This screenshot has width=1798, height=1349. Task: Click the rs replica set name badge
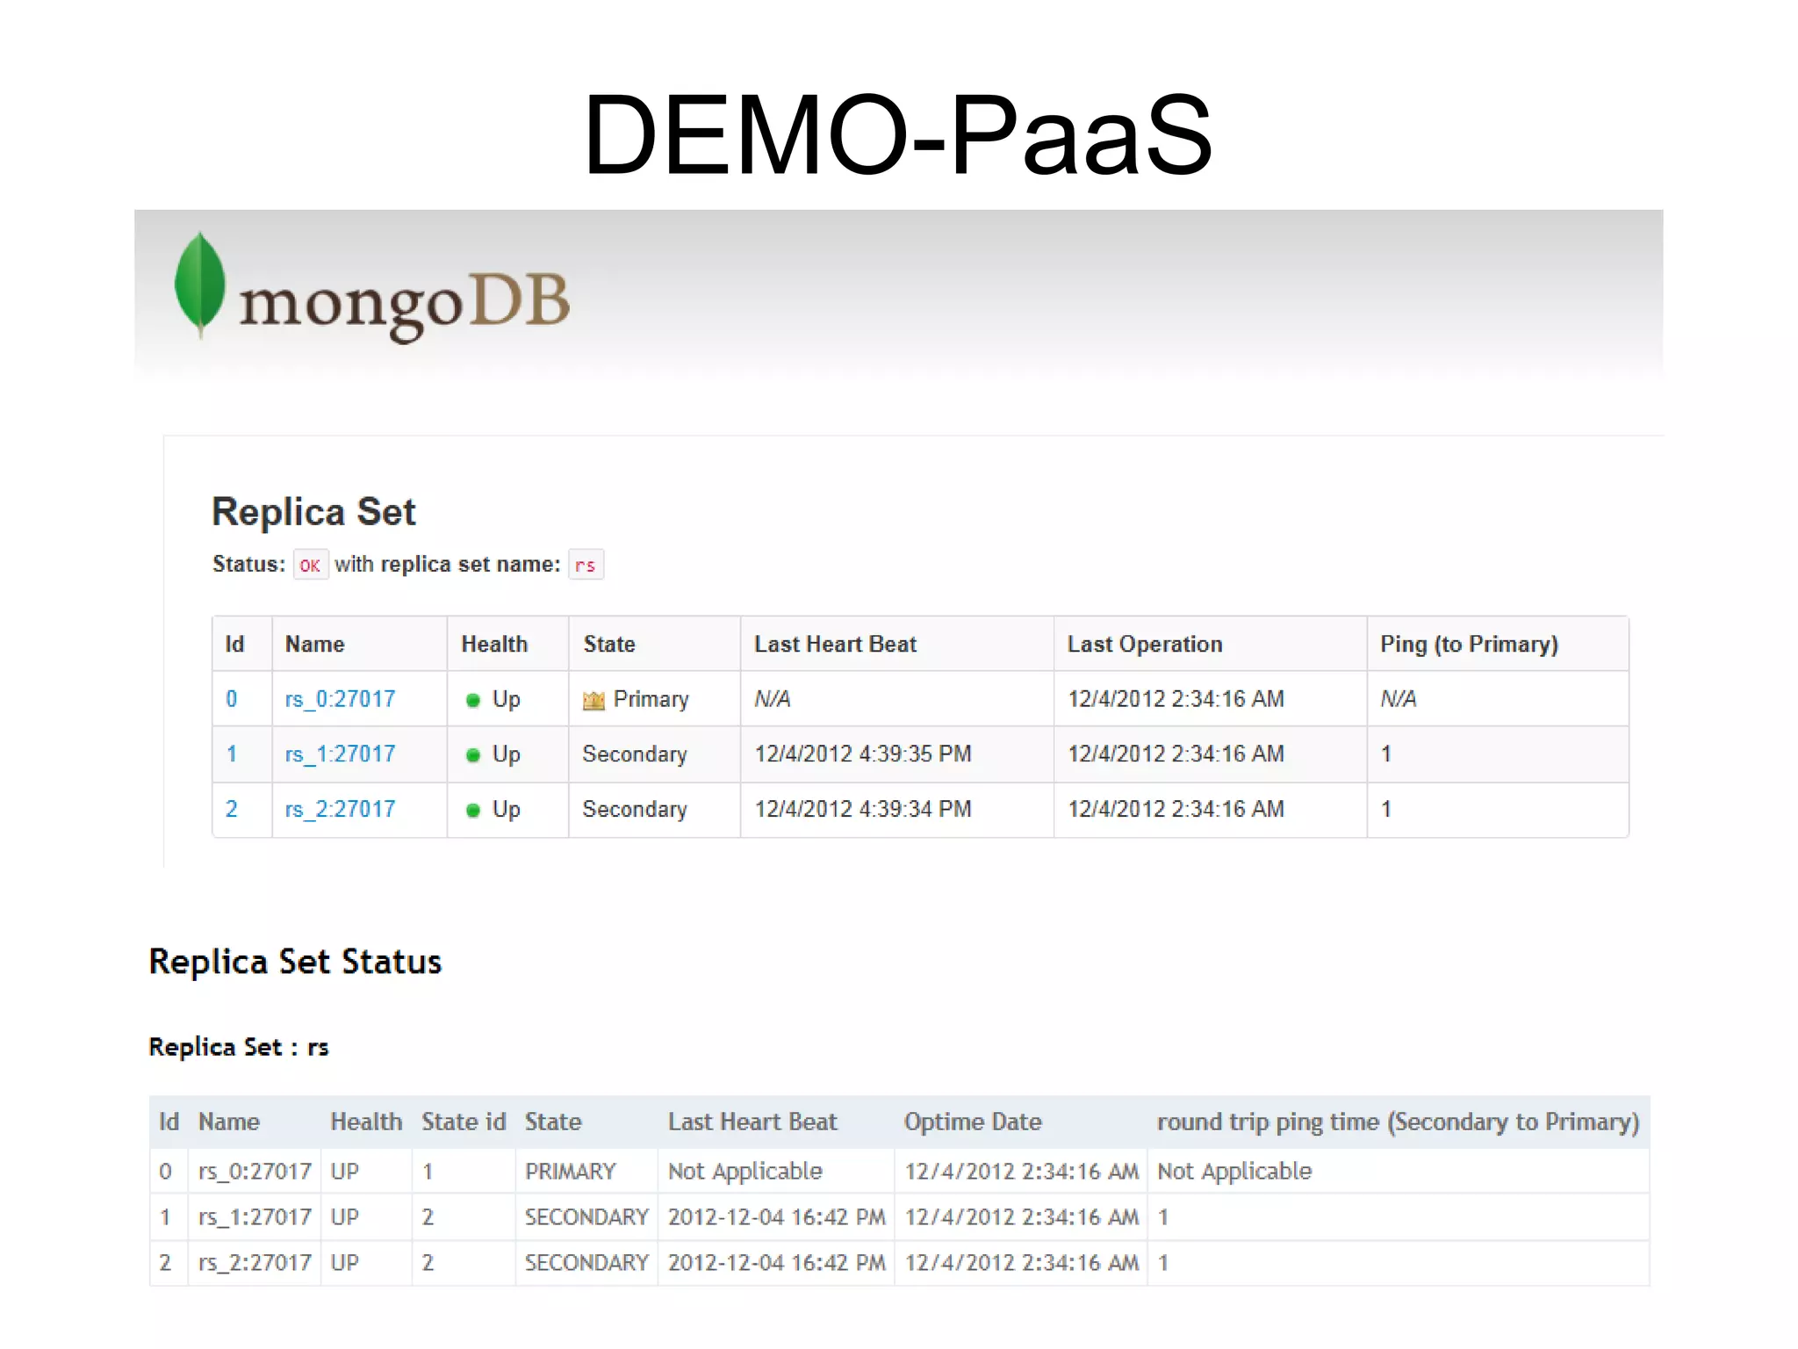pos(586,565)
